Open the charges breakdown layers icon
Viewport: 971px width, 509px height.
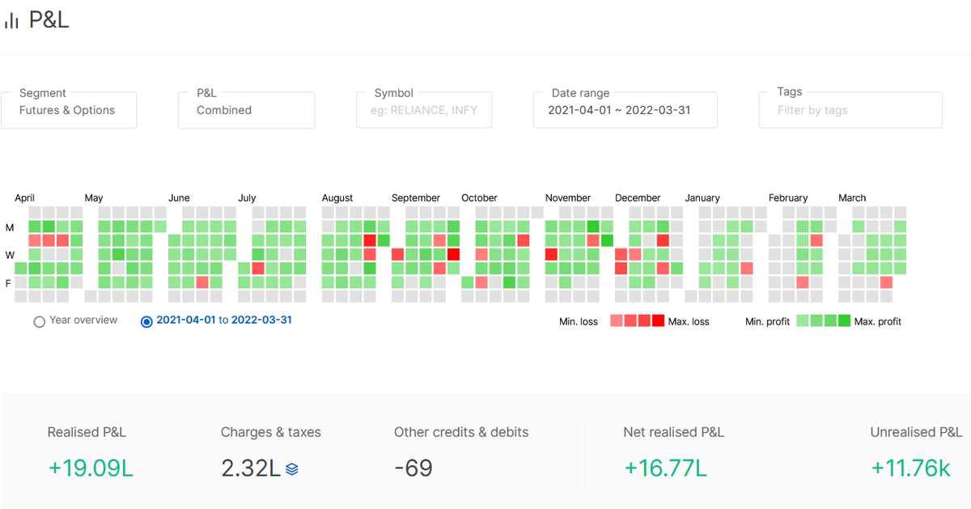(292, 469)
